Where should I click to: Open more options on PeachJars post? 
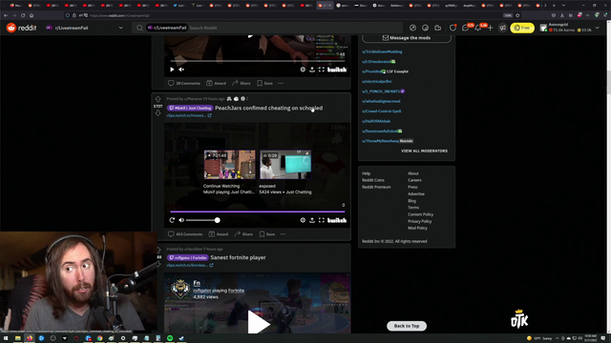283,234
